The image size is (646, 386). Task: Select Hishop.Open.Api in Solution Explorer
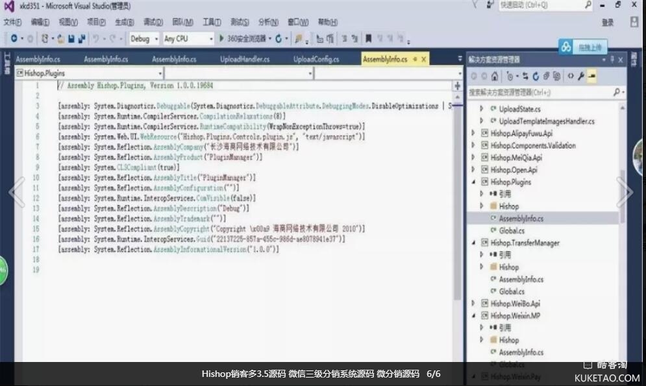pyautogui.click(x=514, y=169)
